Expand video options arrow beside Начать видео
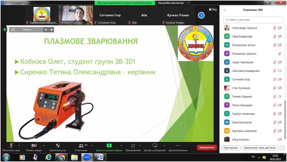 [44, 146]
